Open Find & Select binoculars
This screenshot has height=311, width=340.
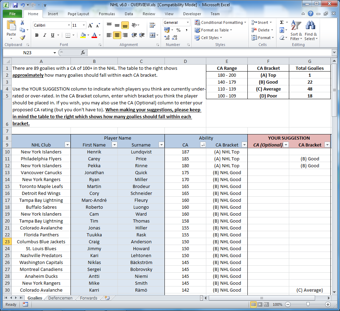(x=311, y=30)
